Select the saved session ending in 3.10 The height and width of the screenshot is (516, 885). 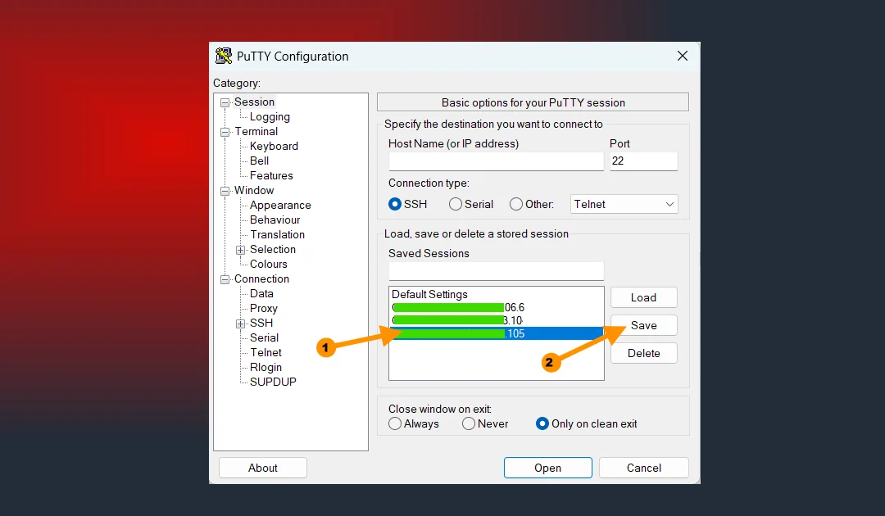tap(496, 320)
